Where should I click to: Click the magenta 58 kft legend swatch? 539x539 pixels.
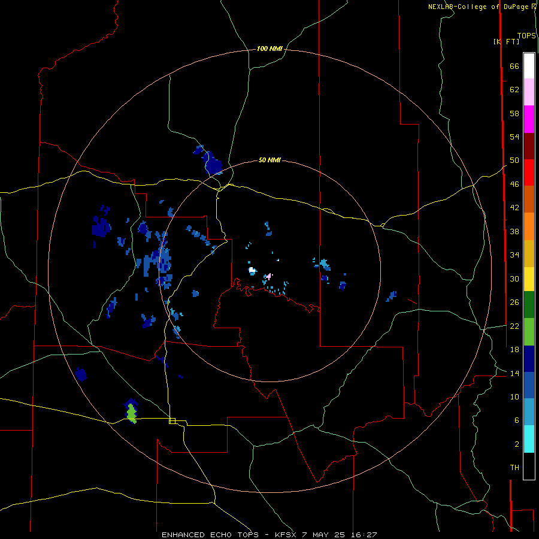[x=529, y=119]
